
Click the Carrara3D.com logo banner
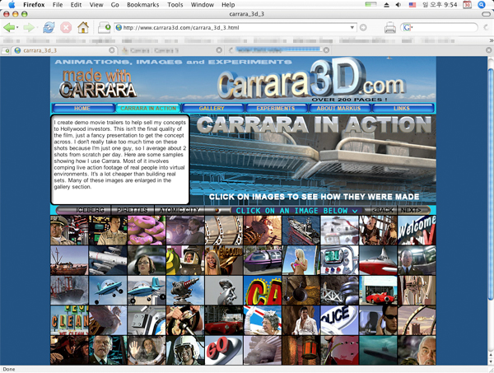[x=310, y=79]
